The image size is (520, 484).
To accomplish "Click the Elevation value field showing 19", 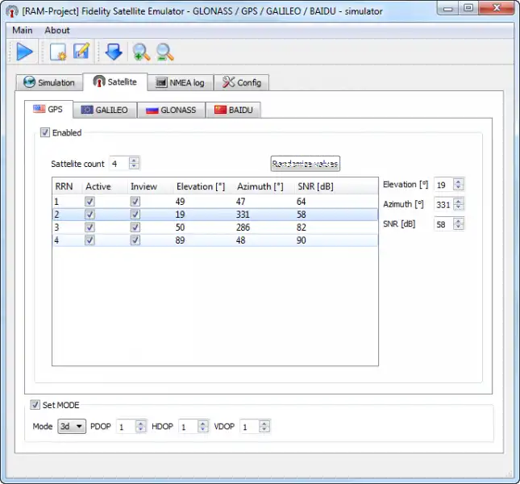I will pyautogui.click(x=443, y=185).
